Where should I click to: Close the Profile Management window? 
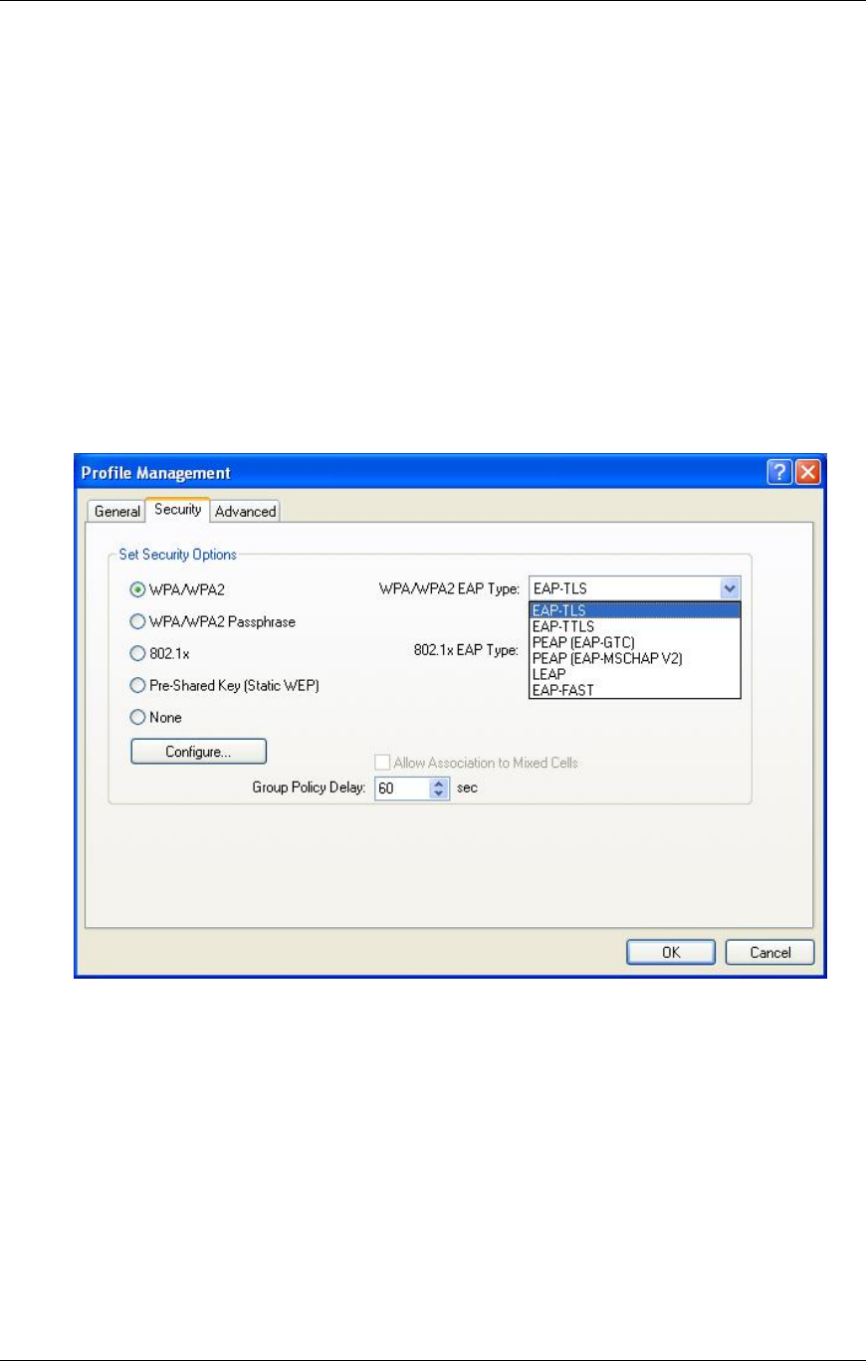click(807, 473)
